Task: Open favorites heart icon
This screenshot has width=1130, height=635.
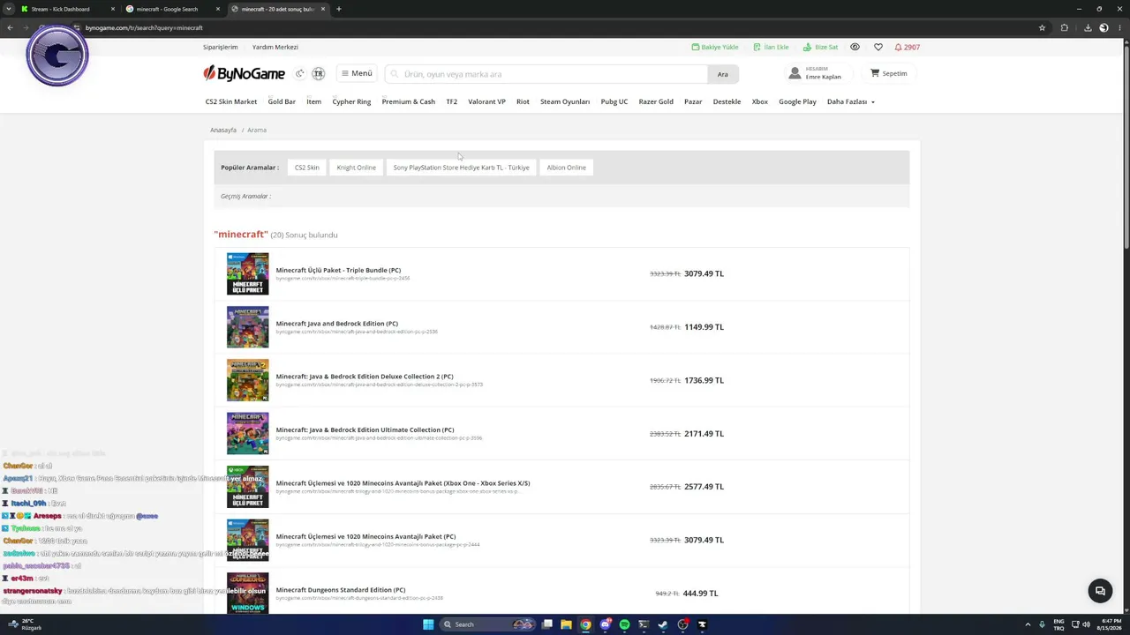Action: (x=878, y=47)
